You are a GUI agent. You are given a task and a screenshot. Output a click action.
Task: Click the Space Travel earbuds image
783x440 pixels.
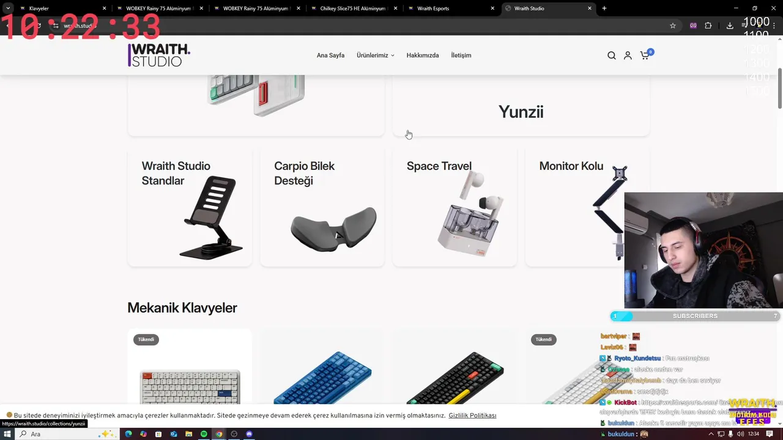(470, 214)
